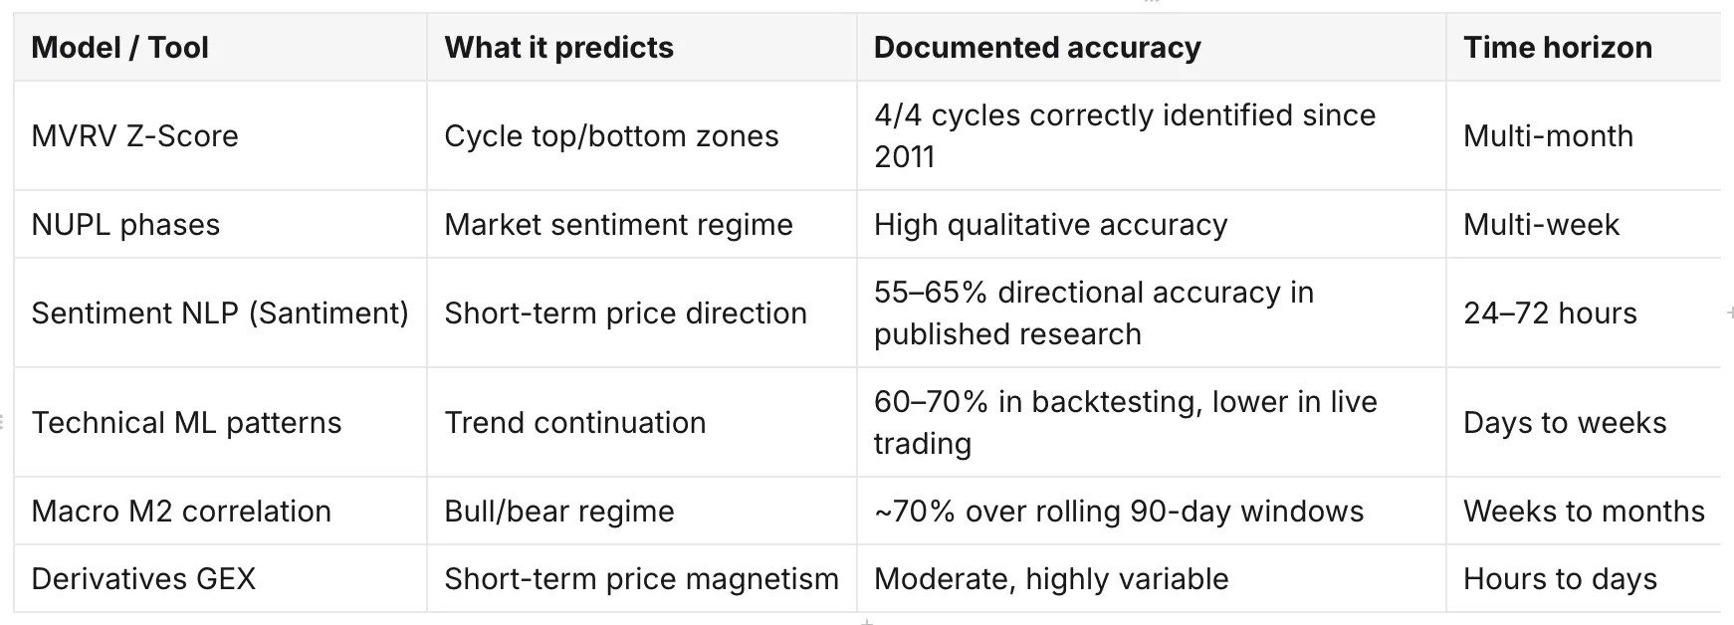Select the Cycle top/bottom zones cell
Viewport: 1734px width, 625px height.
pos(642,135)
